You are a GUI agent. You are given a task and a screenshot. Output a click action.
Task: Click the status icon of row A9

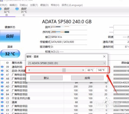point(2,82)
